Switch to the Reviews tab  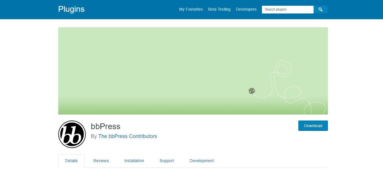click(101, 161)
